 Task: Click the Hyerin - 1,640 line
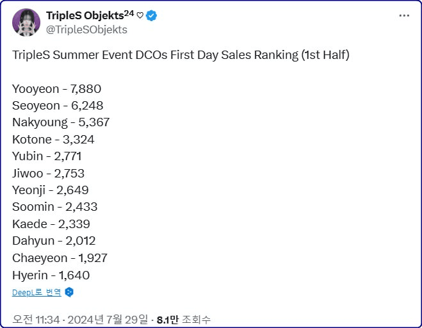[x=51, y=275]
